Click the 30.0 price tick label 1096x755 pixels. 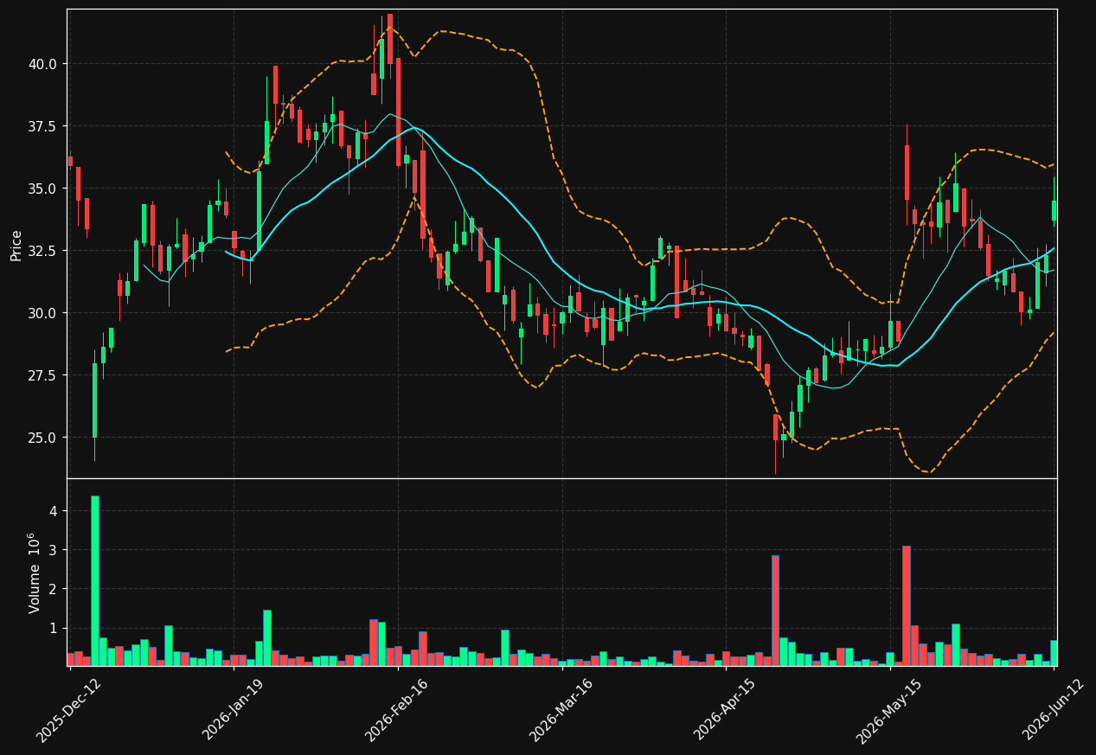coord(43,313)
